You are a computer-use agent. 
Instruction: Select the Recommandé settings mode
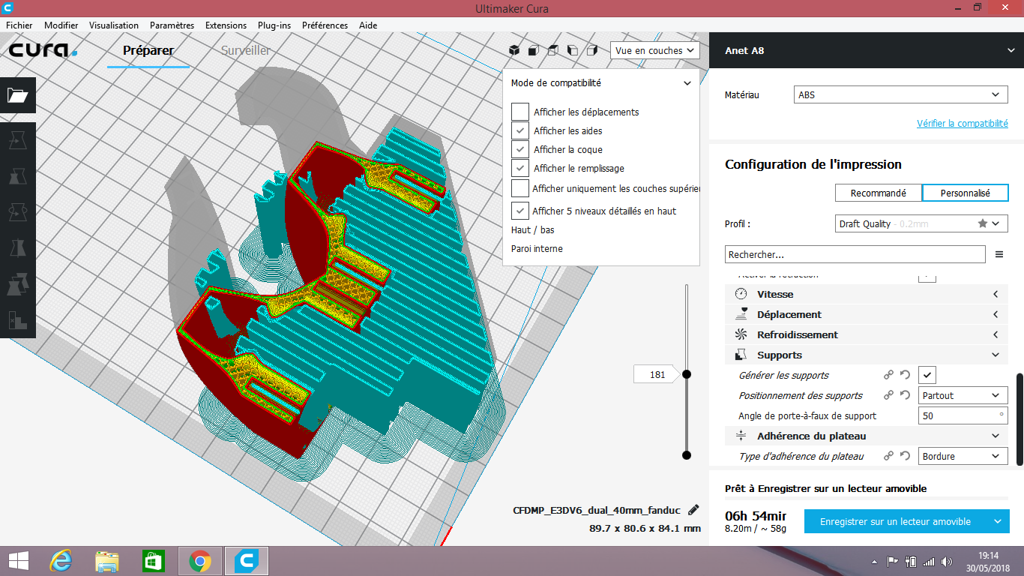(879, 193)
